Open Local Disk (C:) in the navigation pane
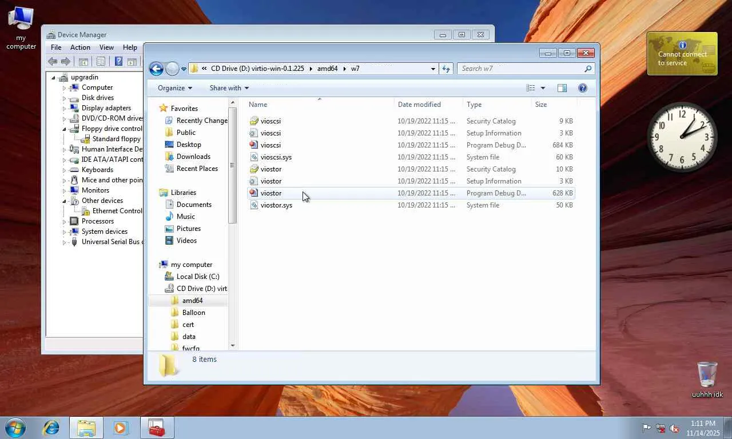This screenshot has width=732, height=439. 198,277
